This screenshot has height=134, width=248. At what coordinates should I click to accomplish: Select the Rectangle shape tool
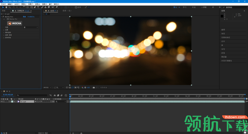coord(32,7)
